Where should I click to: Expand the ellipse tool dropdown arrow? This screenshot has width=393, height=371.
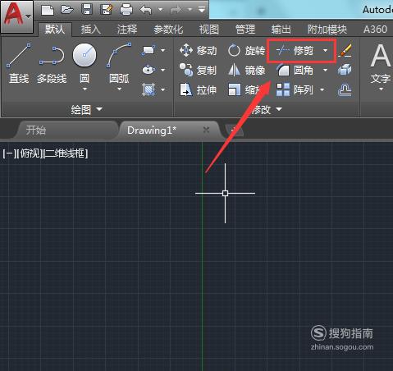[x=163, y=70]
